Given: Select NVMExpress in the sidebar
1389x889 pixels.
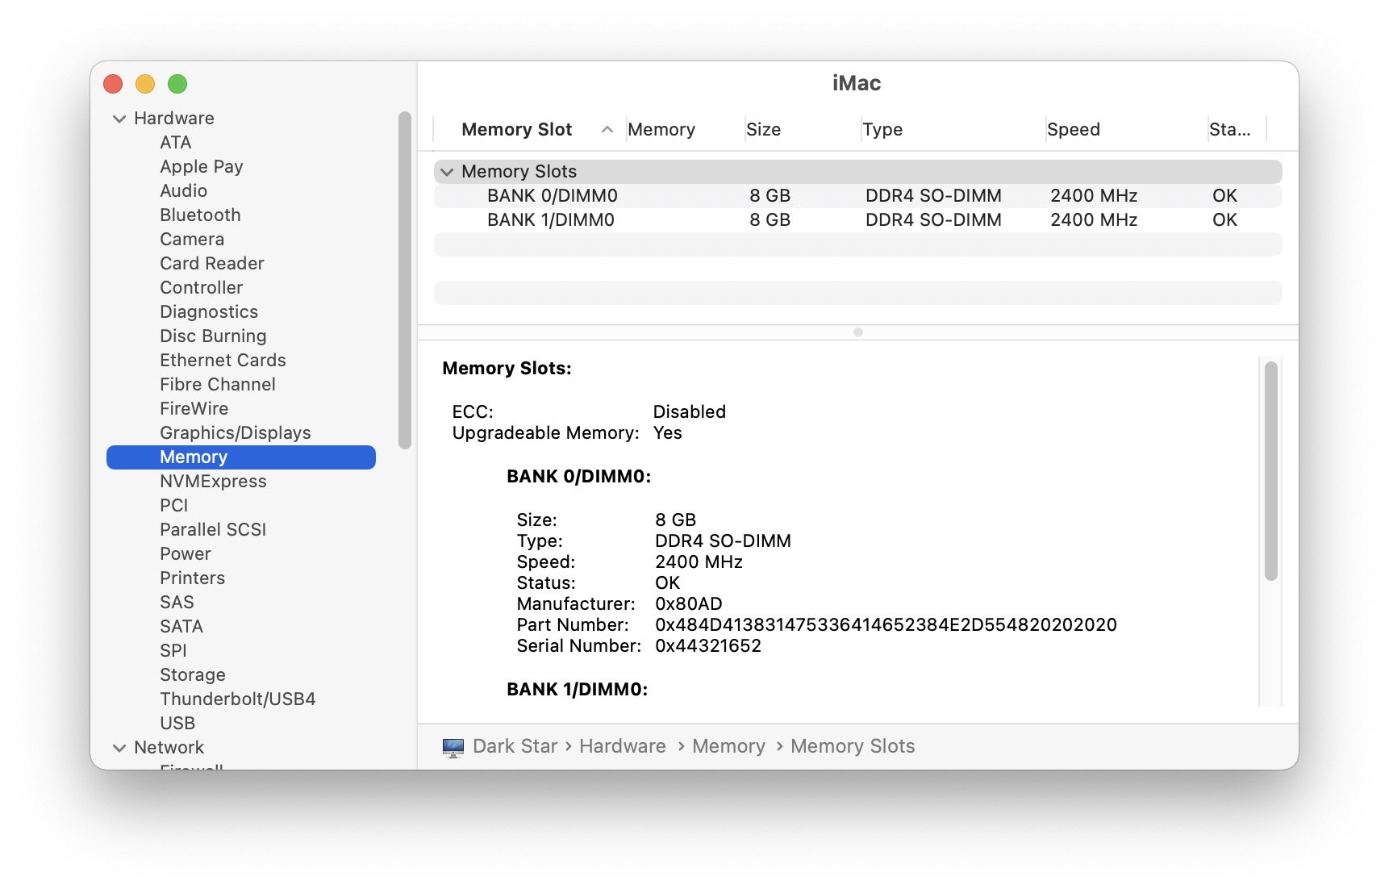Looking at the screenshot, I should (x=213, y=482).
